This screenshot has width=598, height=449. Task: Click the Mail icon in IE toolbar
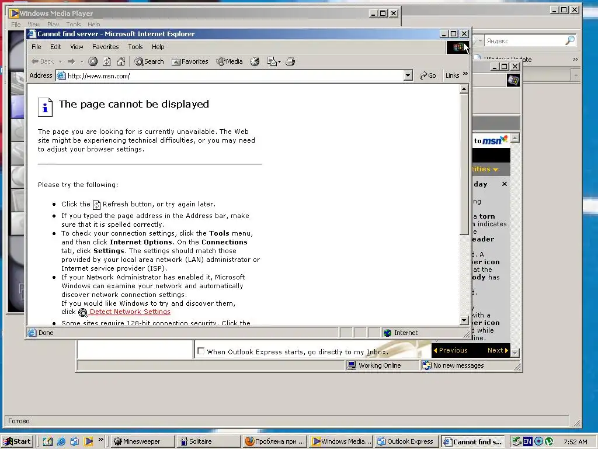[272, 61]
